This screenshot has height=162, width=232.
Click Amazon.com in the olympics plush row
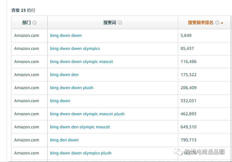27,153
